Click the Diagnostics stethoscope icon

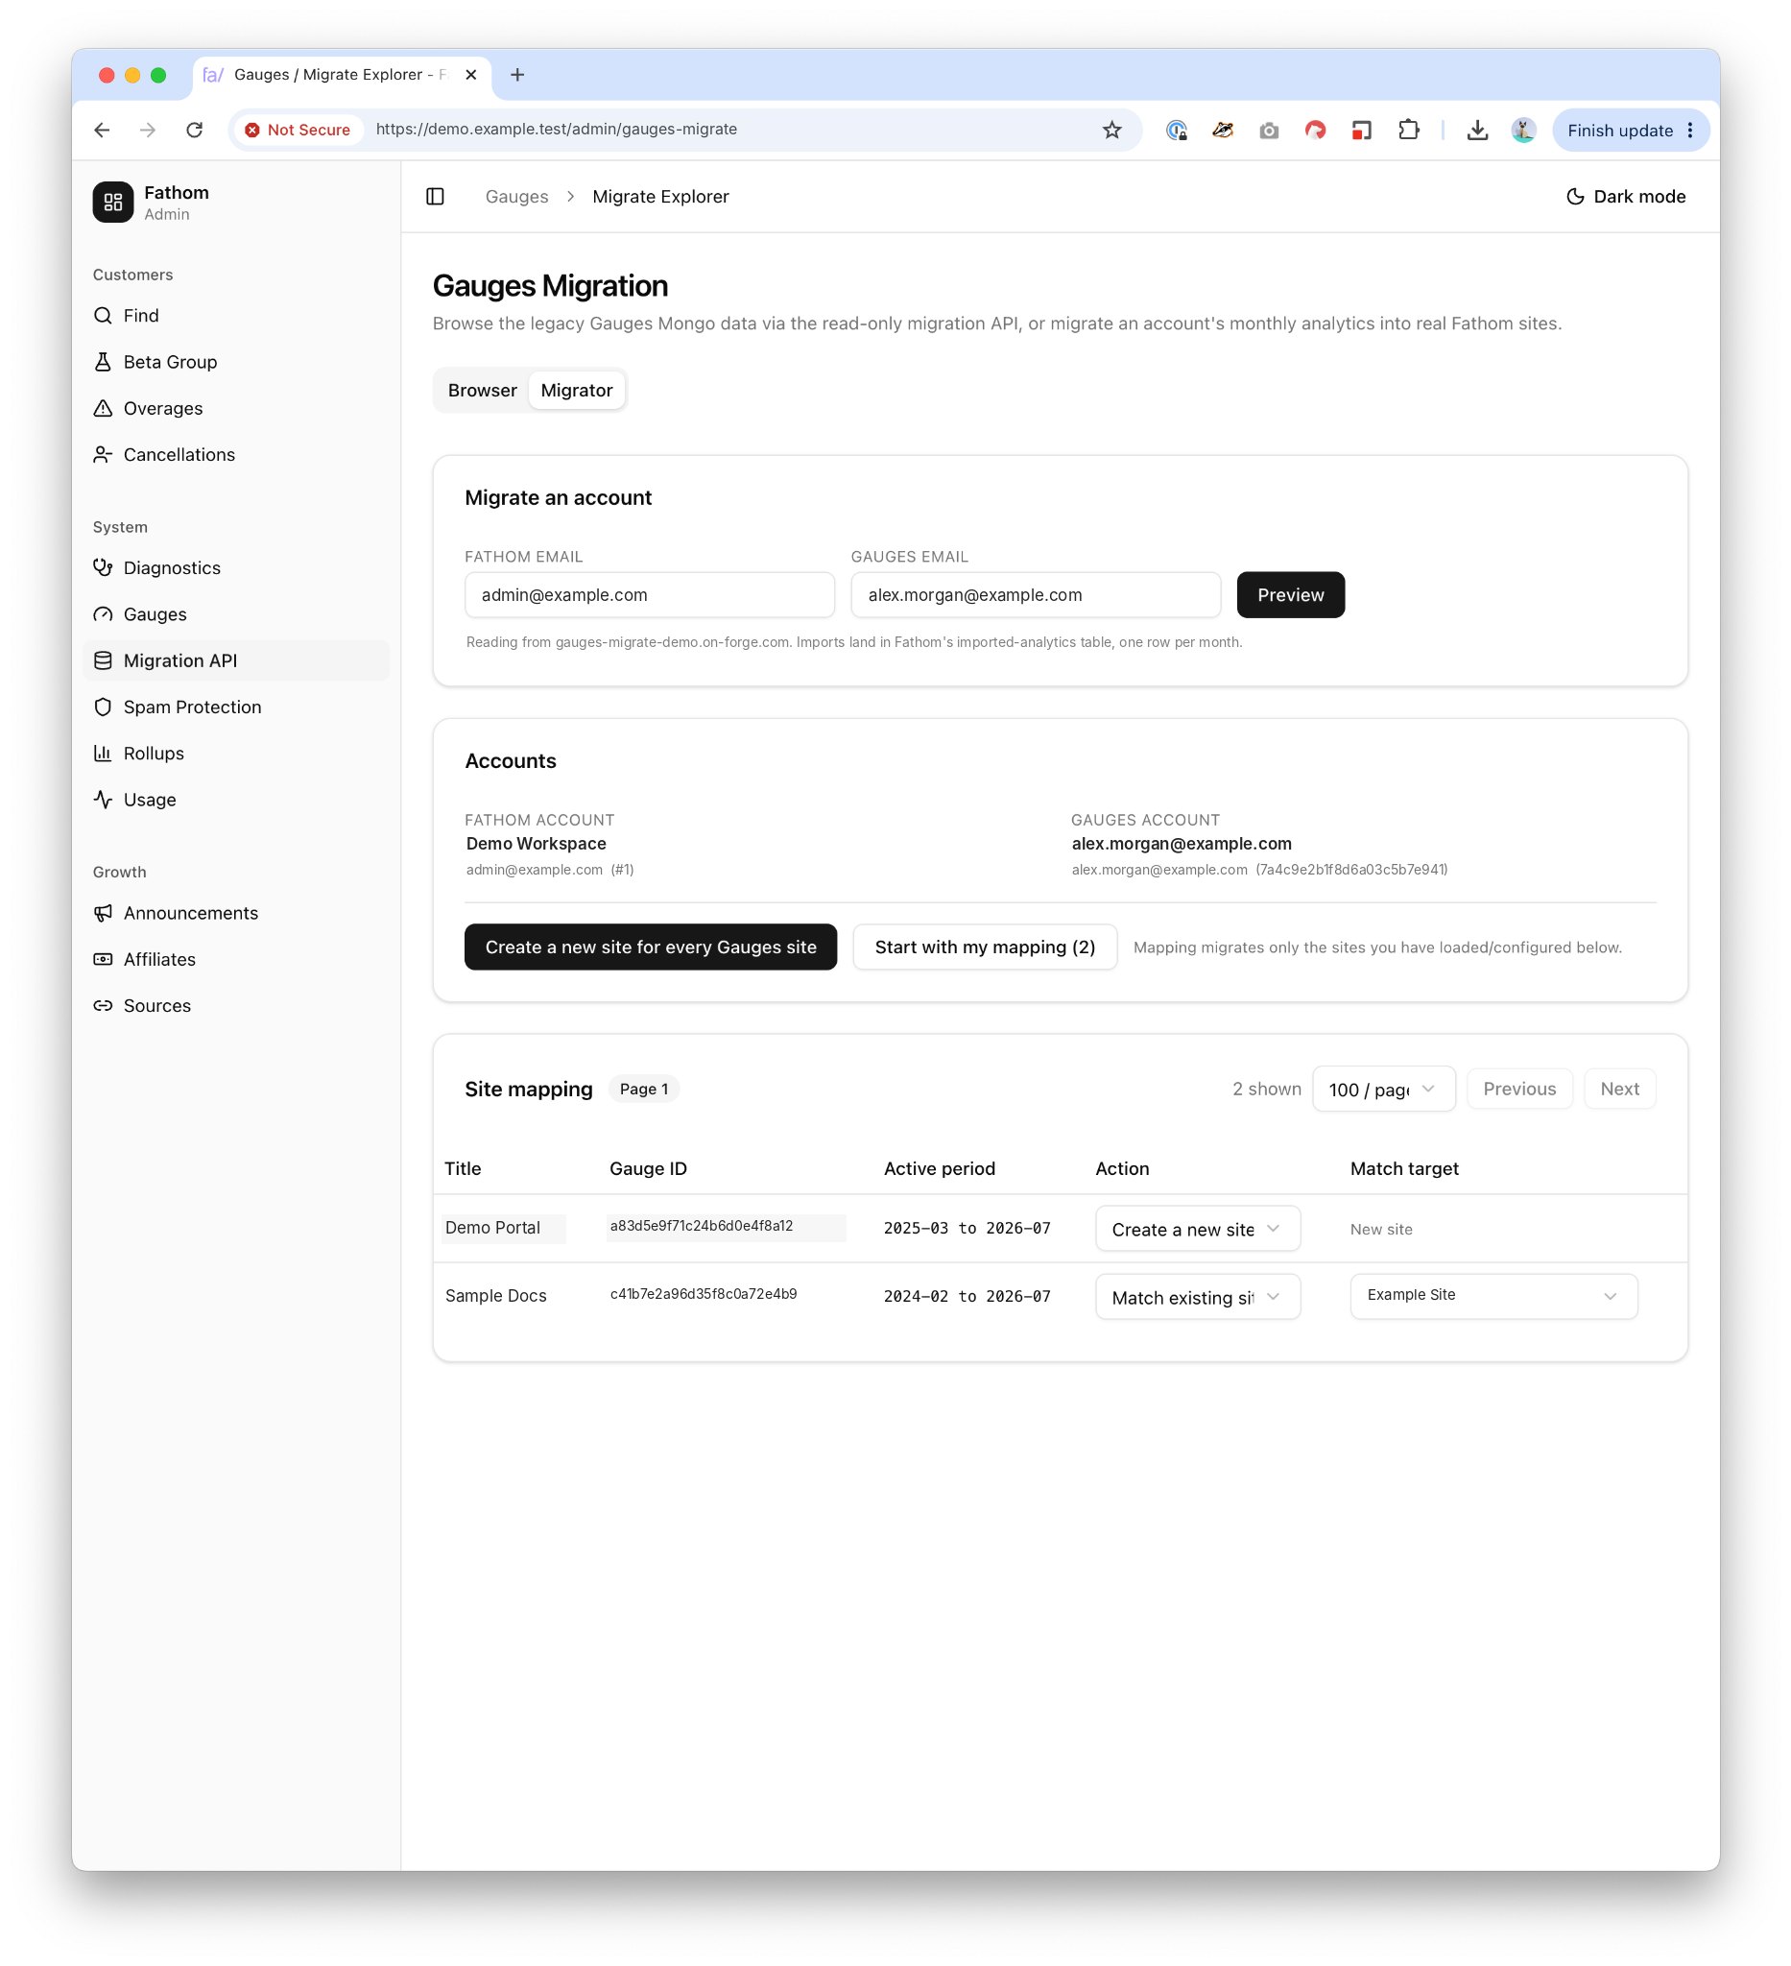coord(103,567)
